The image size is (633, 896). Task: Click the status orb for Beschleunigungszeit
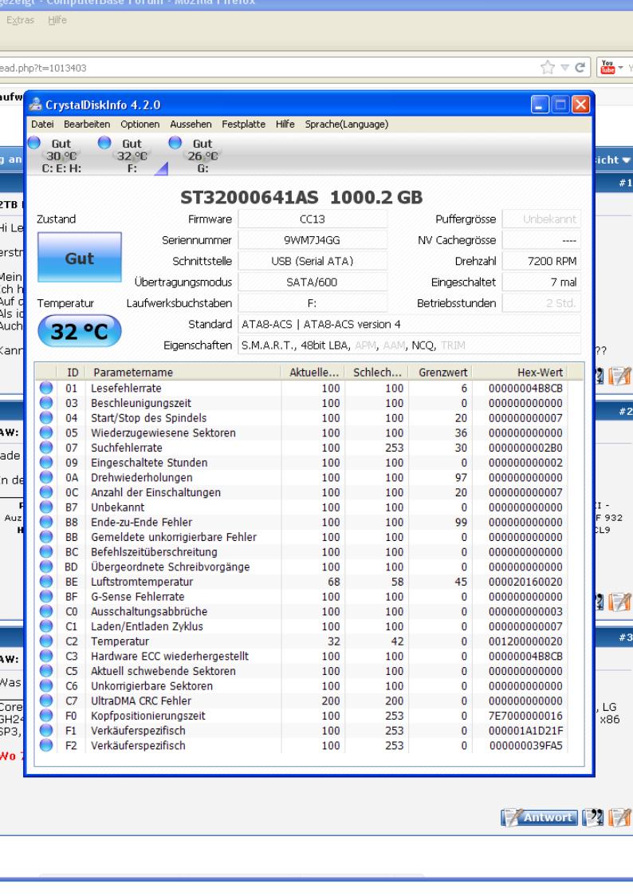[46, 402]
